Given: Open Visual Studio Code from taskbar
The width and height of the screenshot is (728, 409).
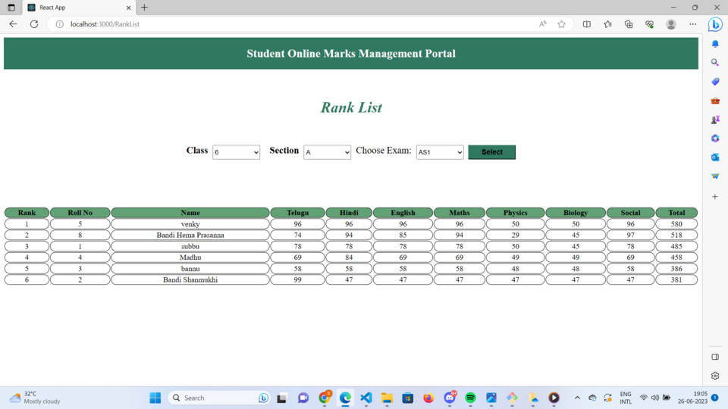Looking at the screenshot, I should tap(366, 398).
